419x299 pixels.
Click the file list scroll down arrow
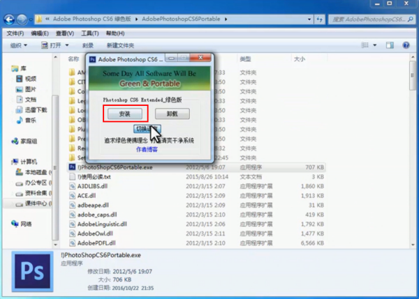(413, 245)
